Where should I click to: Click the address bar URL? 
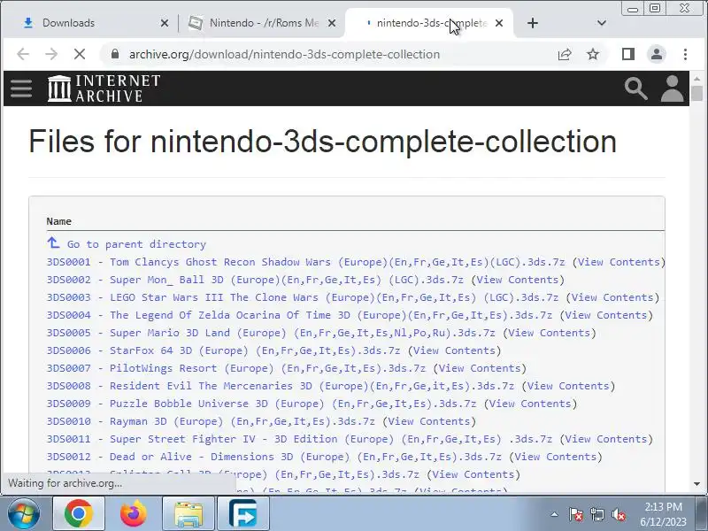coord(284,54)
